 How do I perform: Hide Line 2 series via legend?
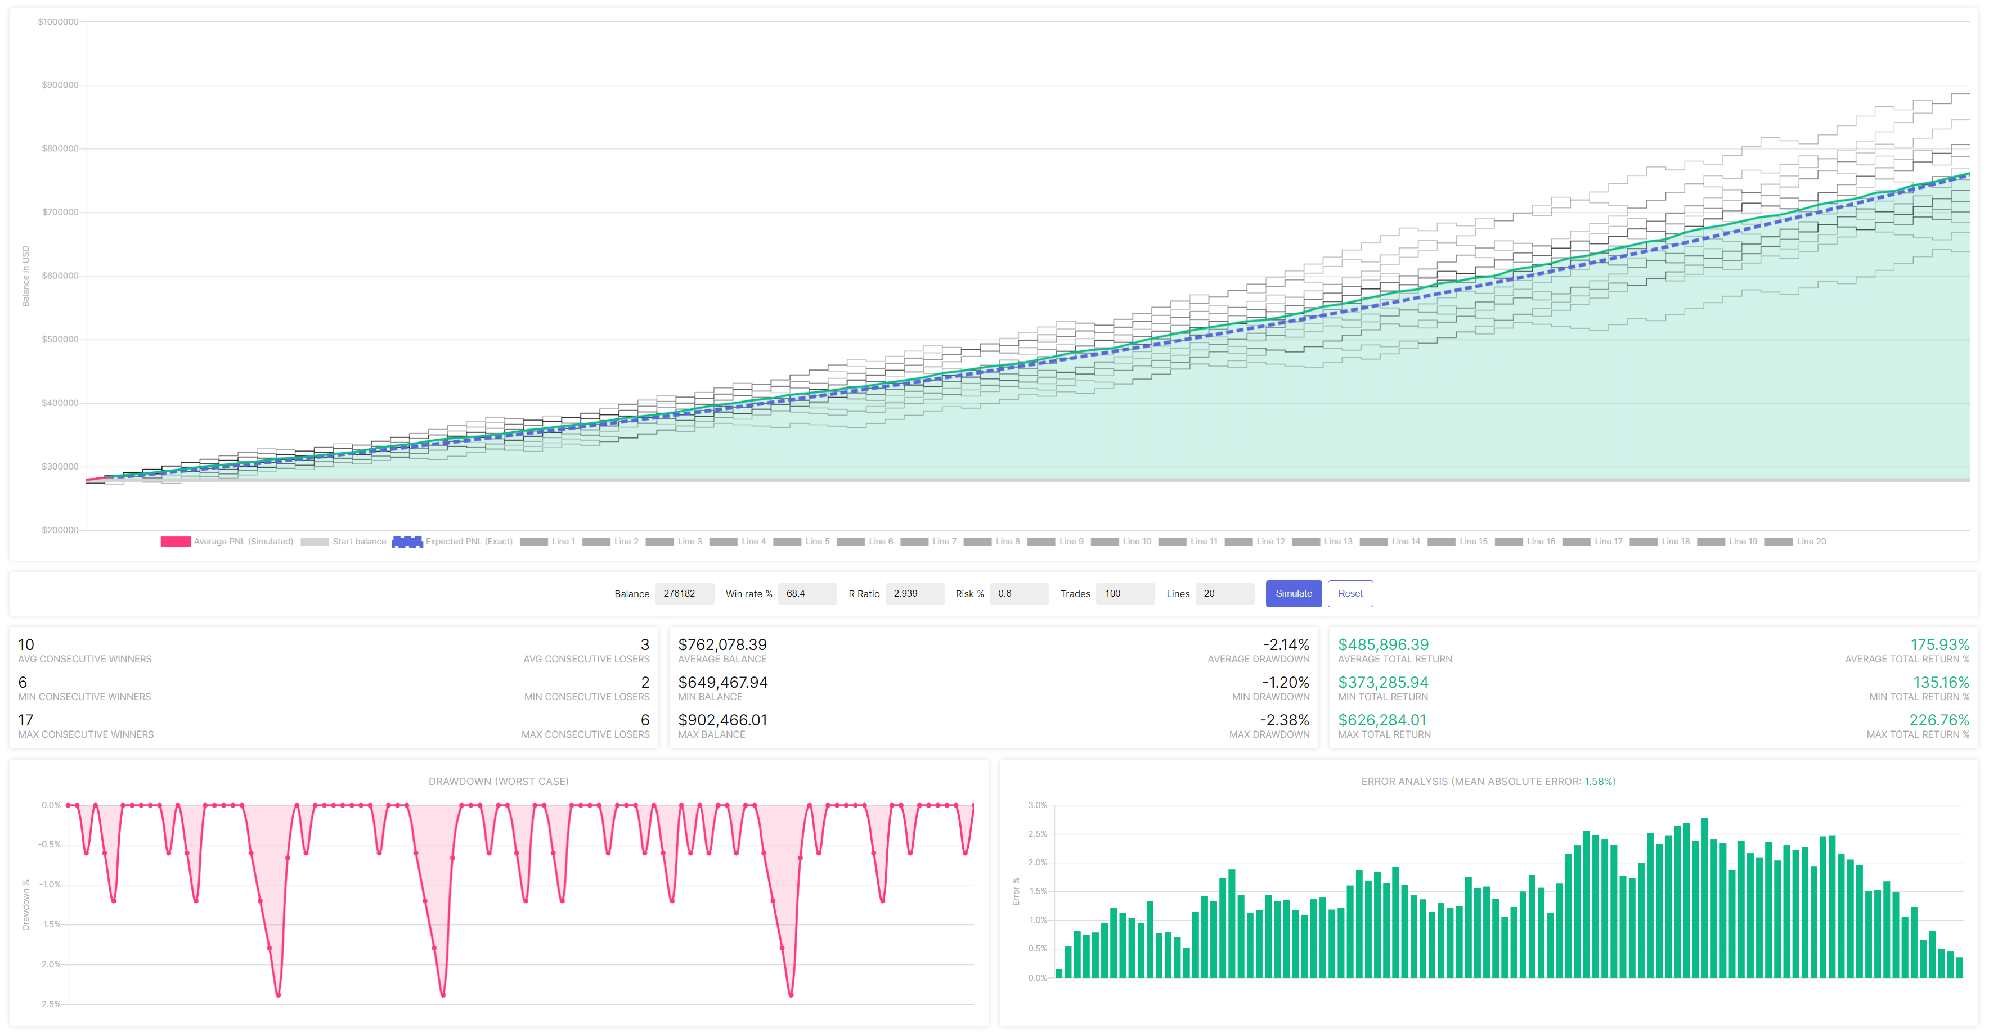point(610,542)
